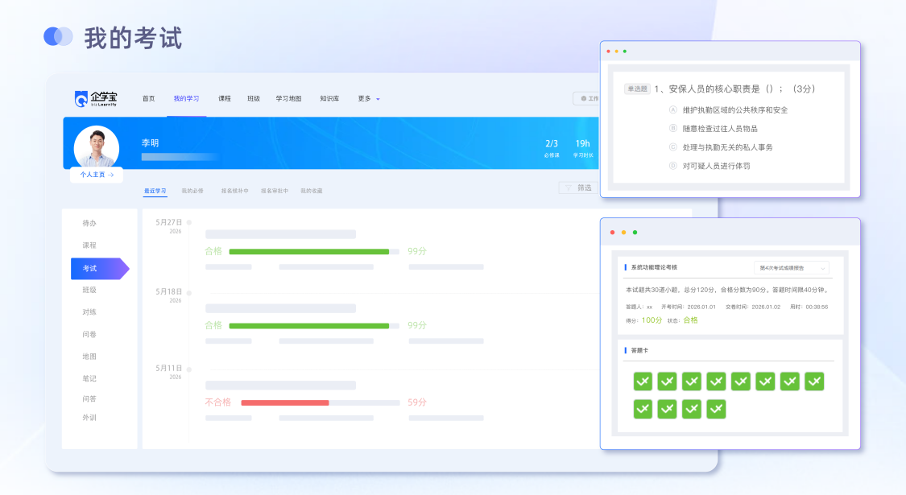This screenshot has width=906, height=495.
Task: Go to 班级 in the top navigation
Action: [x=254, y=99]
